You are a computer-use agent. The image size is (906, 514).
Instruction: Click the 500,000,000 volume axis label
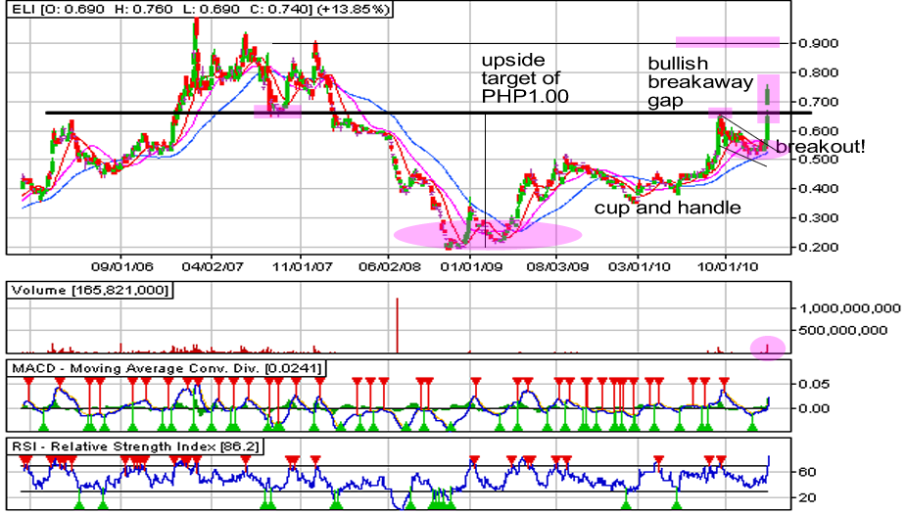point(843,330)
